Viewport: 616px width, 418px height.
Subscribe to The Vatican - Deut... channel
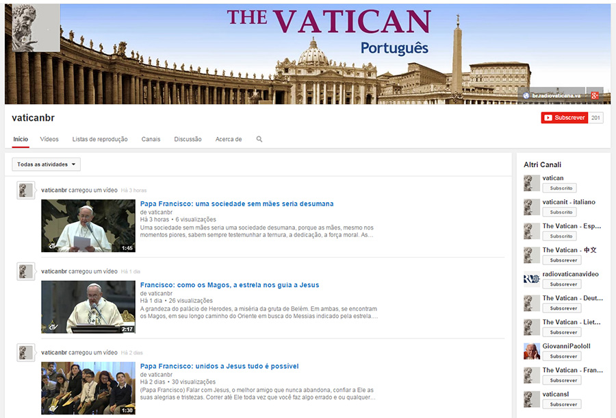tap(562, 308)
